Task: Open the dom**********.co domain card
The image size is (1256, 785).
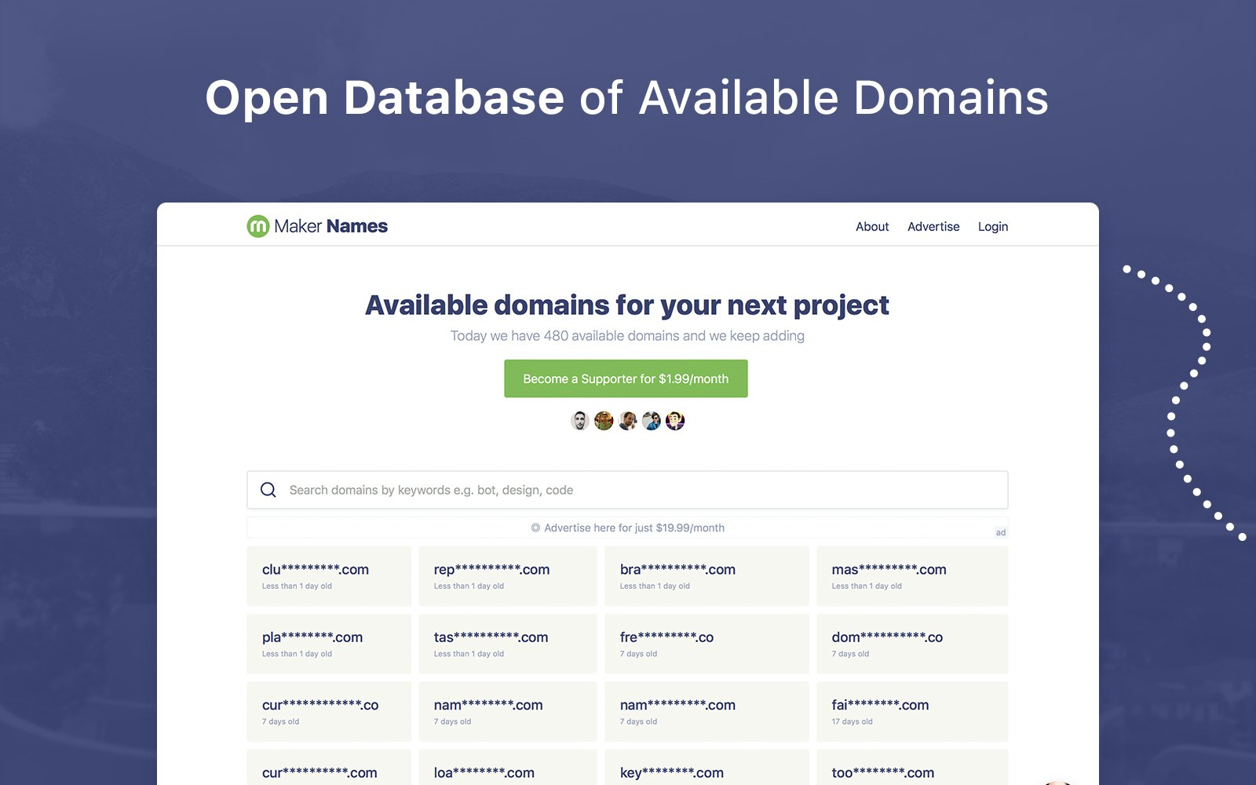Action: 912,644
